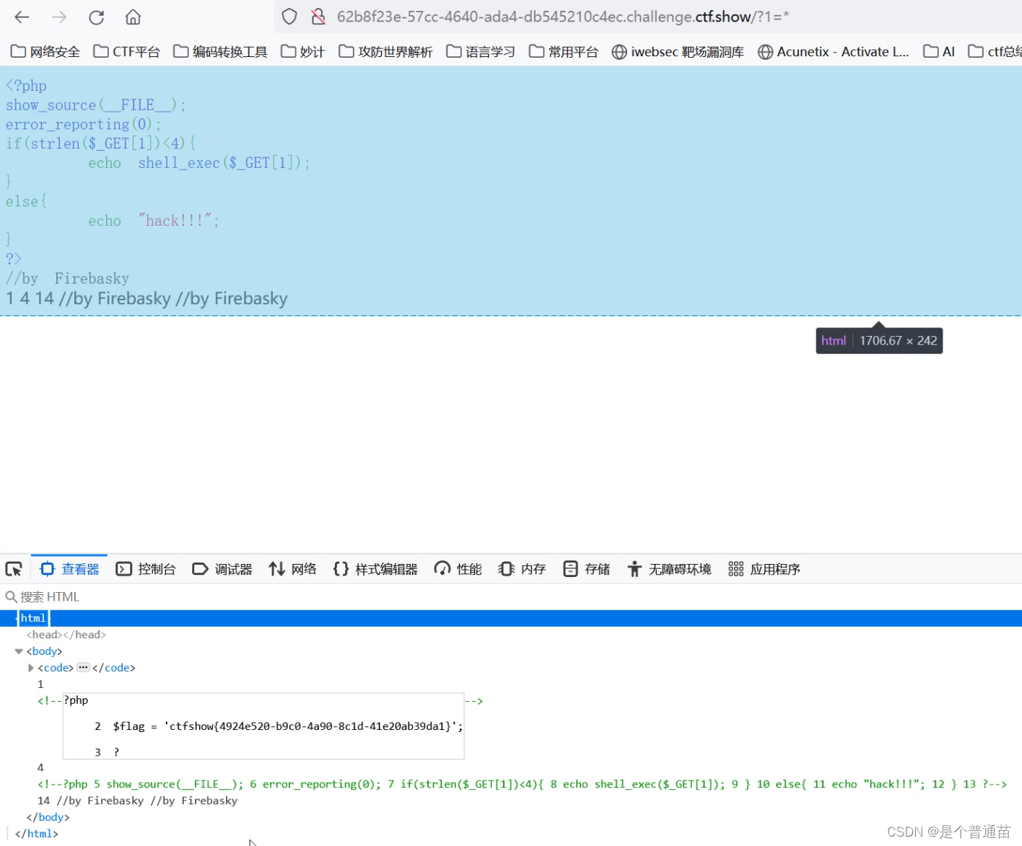This screenshot has height=846, width=1022.
Task: Open the 攻防世界解析 bookmark folder
Action: click(x=386, y=52)
